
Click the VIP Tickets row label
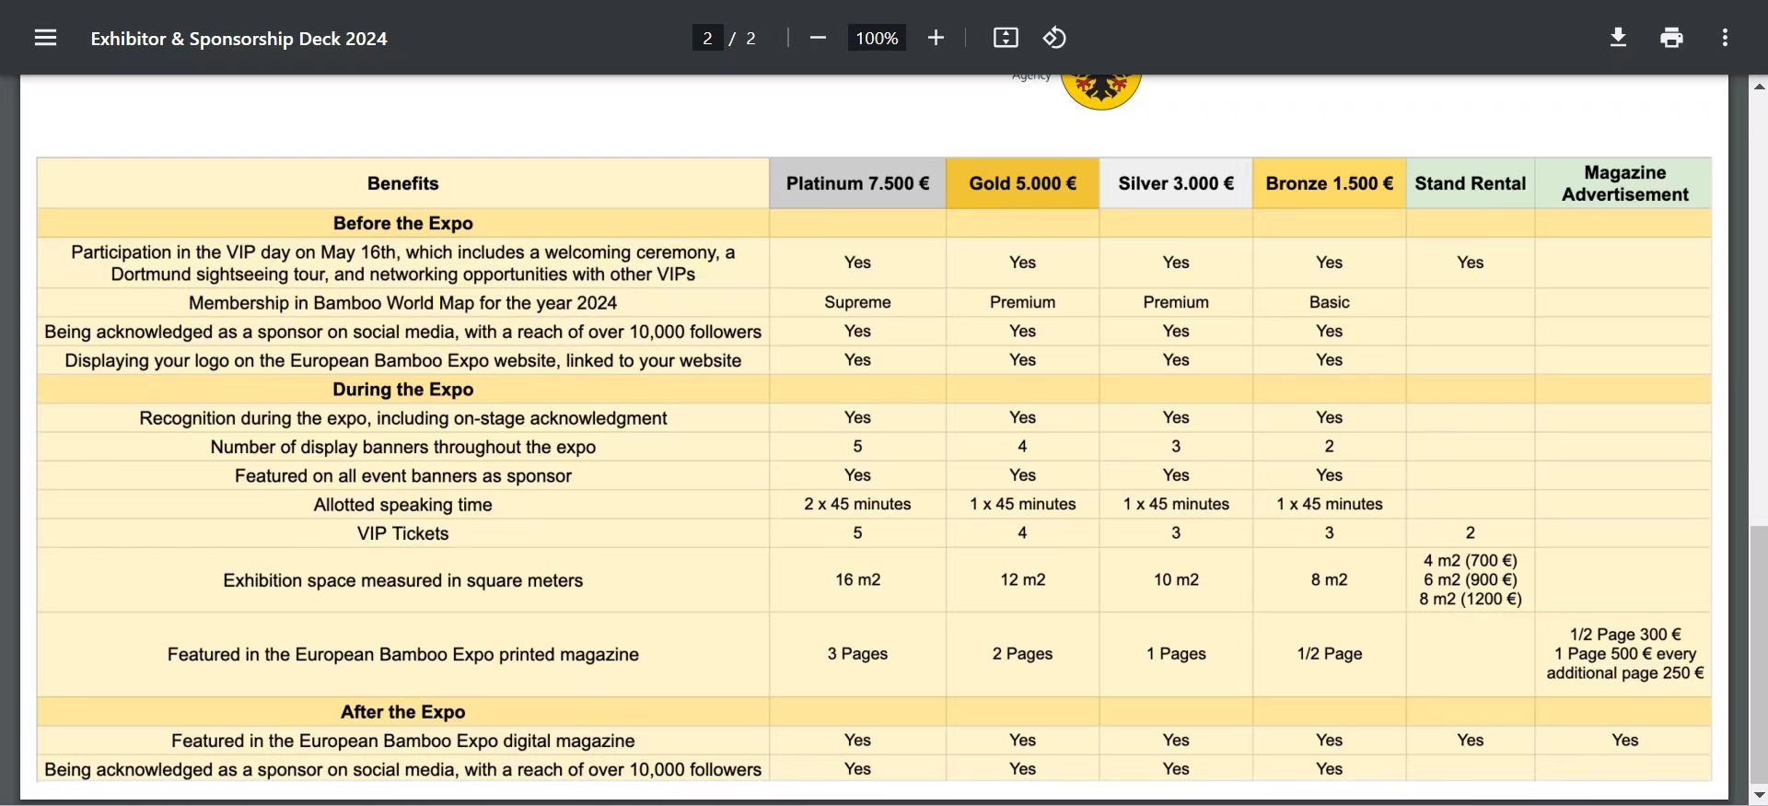402,533
